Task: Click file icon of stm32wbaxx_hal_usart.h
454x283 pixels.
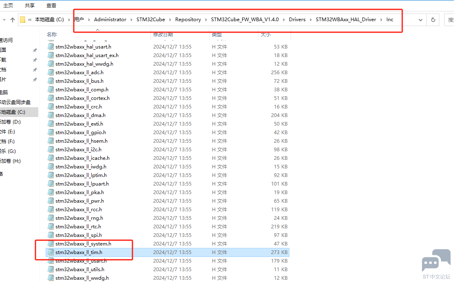Action: tap(51, 46)
